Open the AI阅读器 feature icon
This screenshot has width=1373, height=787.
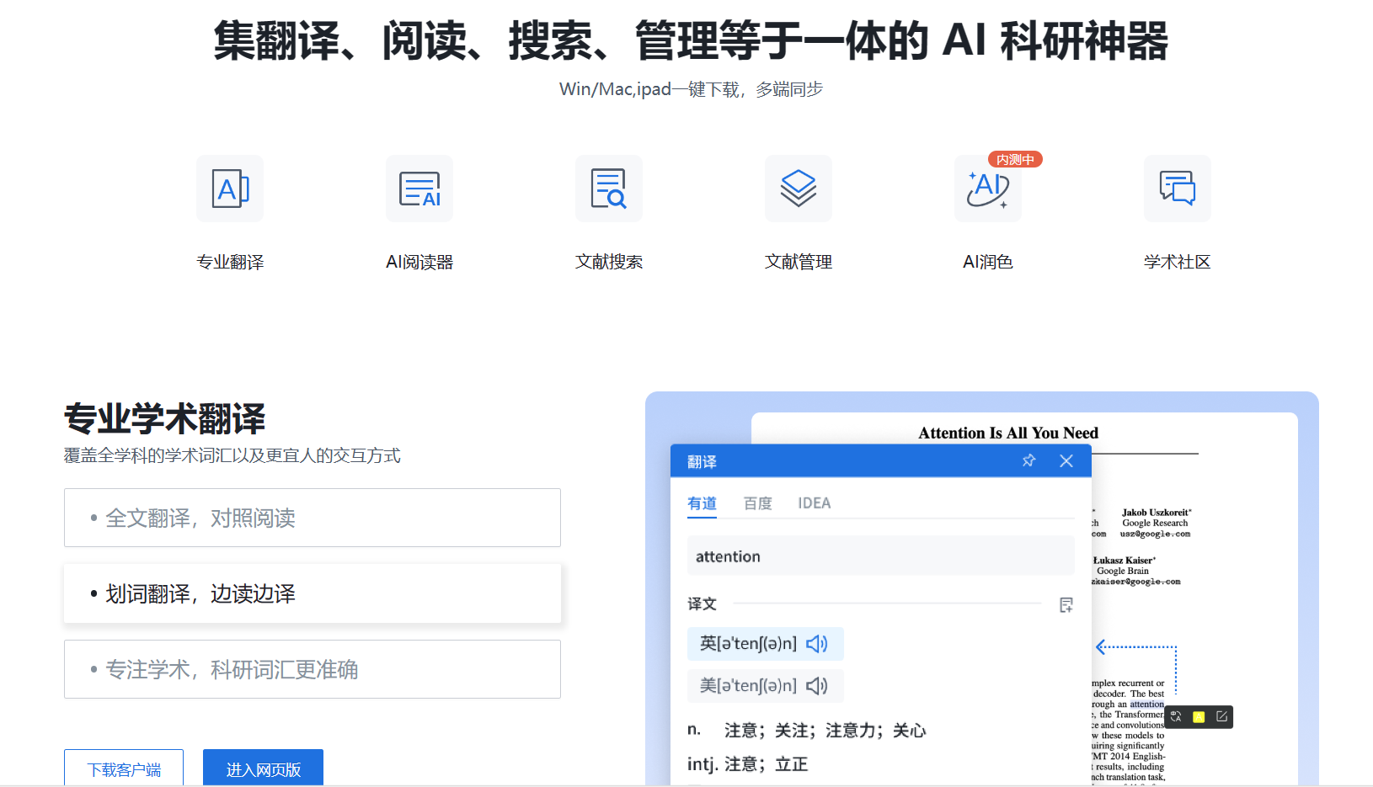click(x=419, y=189)
